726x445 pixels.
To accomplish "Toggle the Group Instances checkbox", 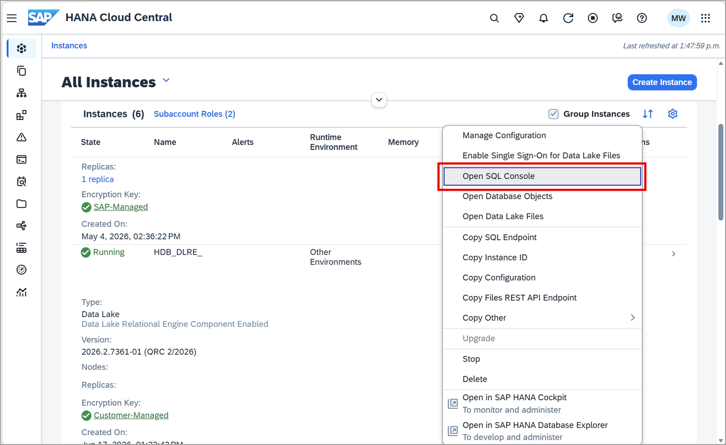I will [554, 114].
